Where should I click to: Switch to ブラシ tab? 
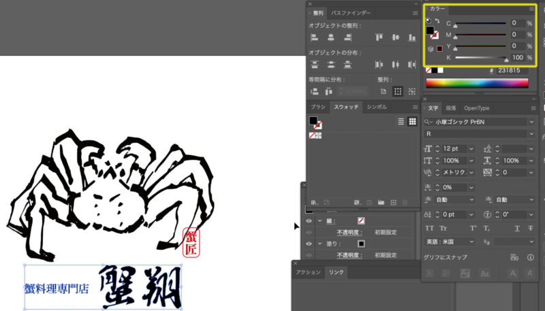click(318, 107)
